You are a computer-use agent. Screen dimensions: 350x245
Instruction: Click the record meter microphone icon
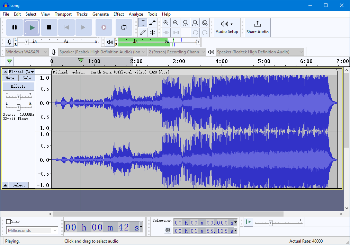[x=9, y=42]
